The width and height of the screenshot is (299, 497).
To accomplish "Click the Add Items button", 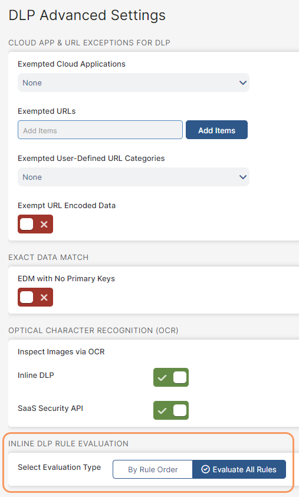I will [216, 130].
